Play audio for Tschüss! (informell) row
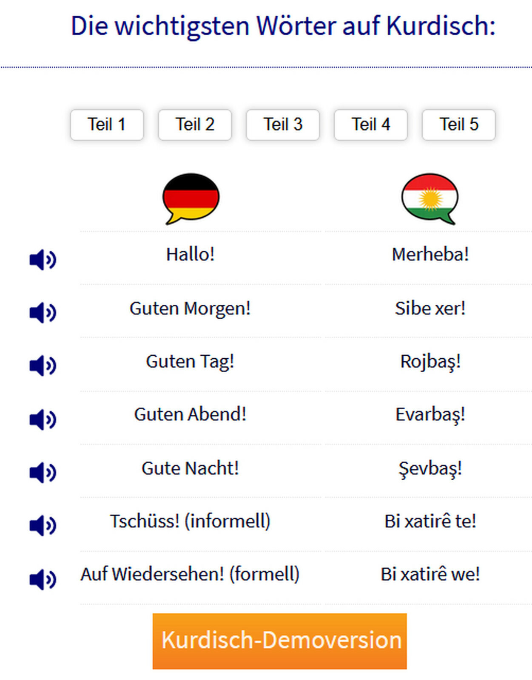The image size is (532, 680). click(x=43, y=526)
